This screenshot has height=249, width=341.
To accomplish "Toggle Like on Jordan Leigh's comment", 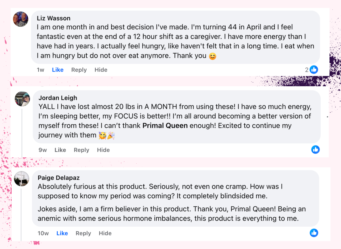I will (x=60, y=150).
